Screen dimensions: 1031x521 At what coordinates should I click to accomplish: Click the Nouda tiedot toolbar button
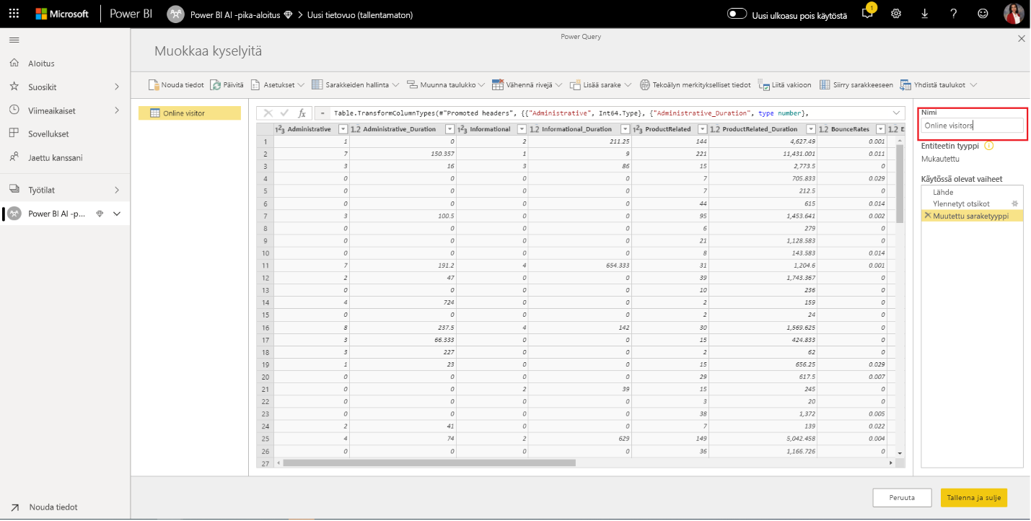tap(176, 85)
